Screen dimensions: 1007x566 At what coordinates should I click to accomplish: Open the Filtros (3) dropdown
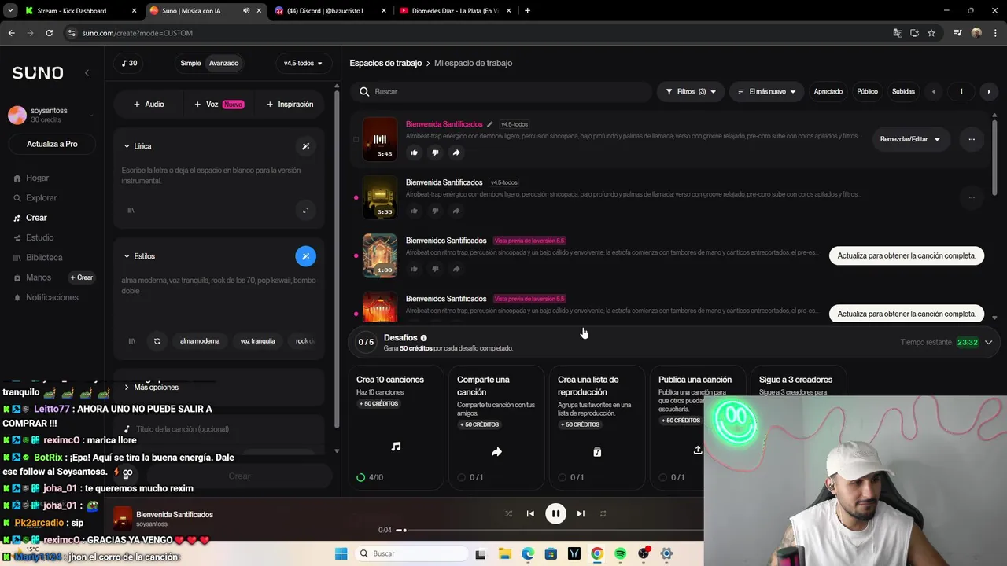(x=690, y=92)
